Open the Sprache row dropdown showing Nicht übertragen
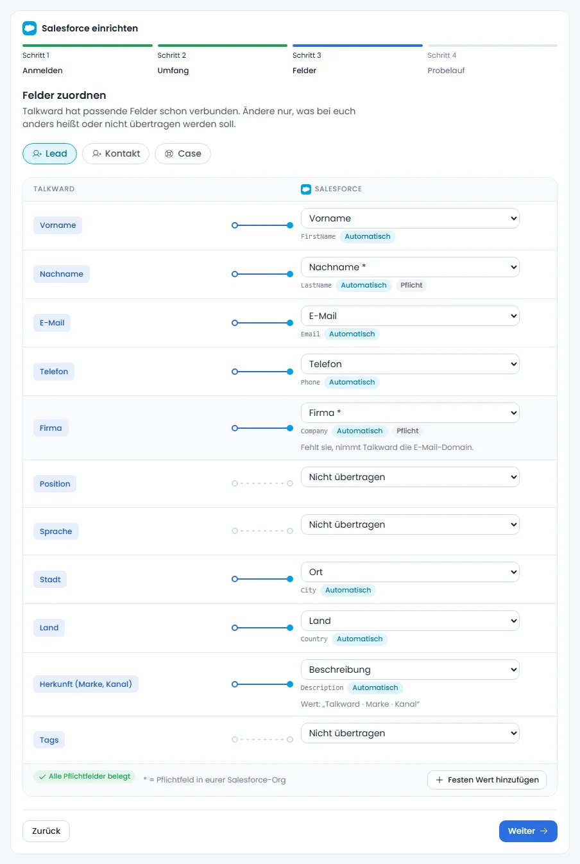Image resolution: width=580 pixels, height=864 pixels. (x=410, y=524)
